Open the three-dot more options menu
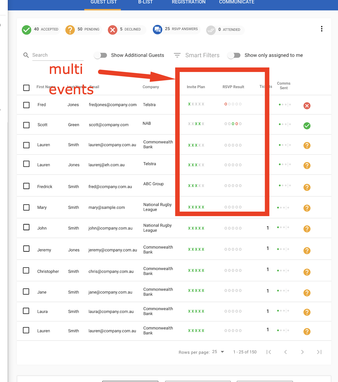 click(x=322, y=29)
